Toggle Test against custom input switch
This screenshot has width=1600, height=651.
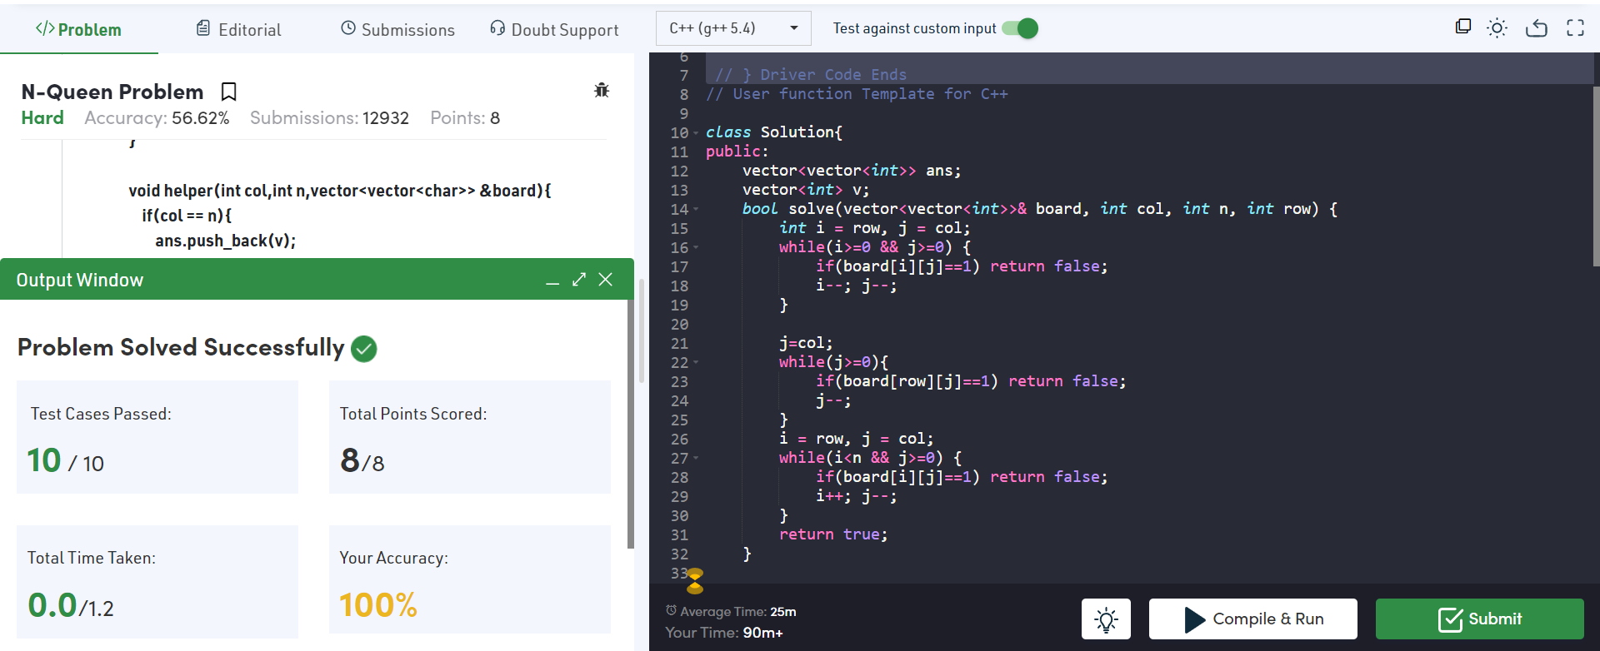pyautogui.click(x=1020, y=28)
